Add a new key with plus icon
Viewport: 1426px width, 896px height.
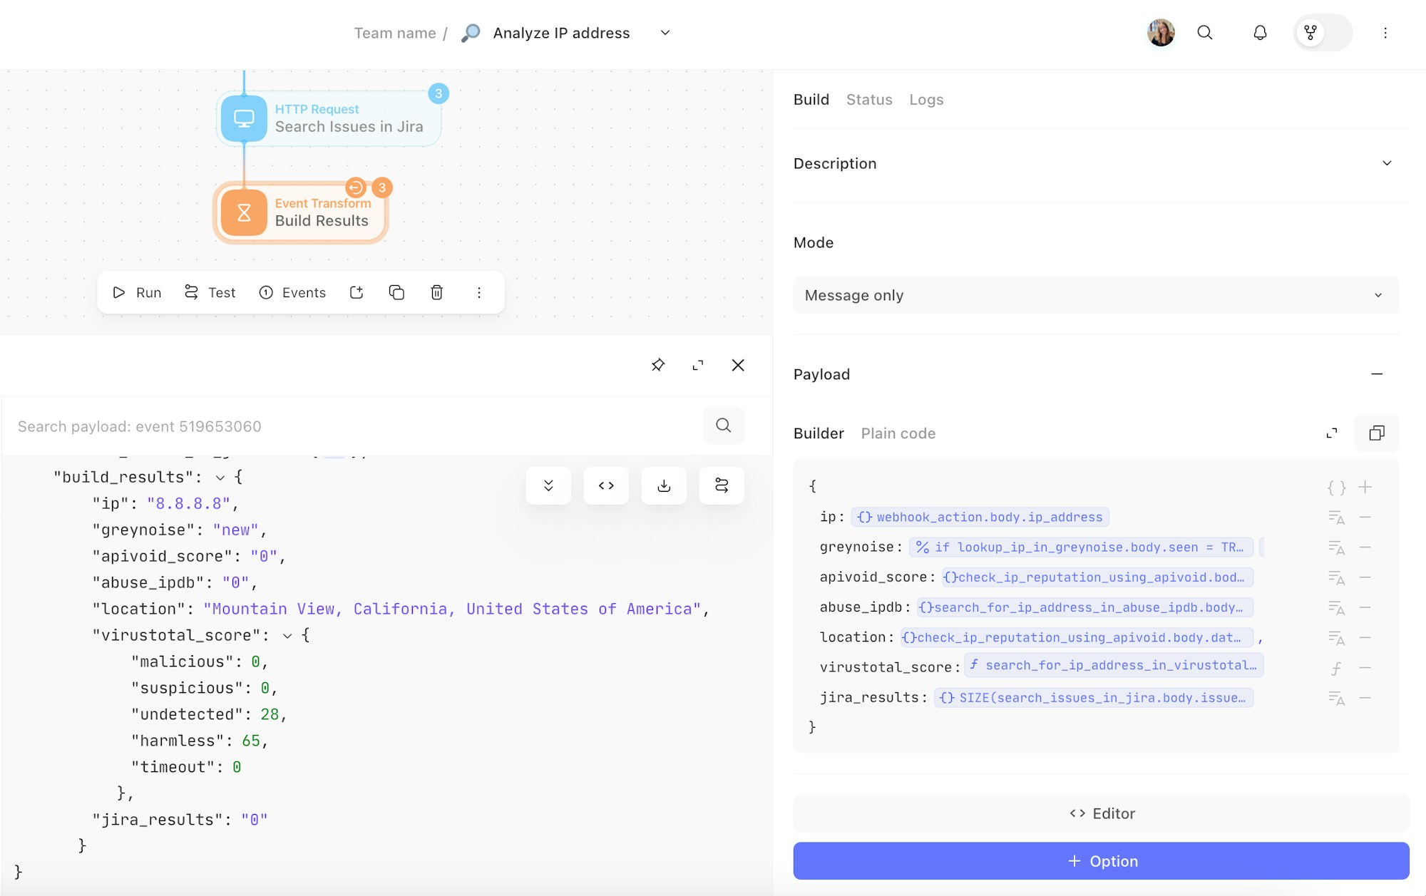[1365, 488]
